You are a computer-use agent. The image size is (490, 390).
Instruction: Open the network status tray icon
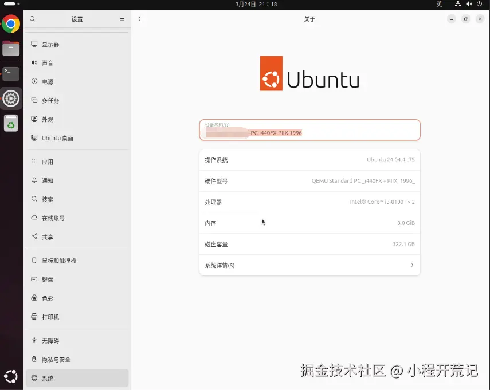(458, 4)
